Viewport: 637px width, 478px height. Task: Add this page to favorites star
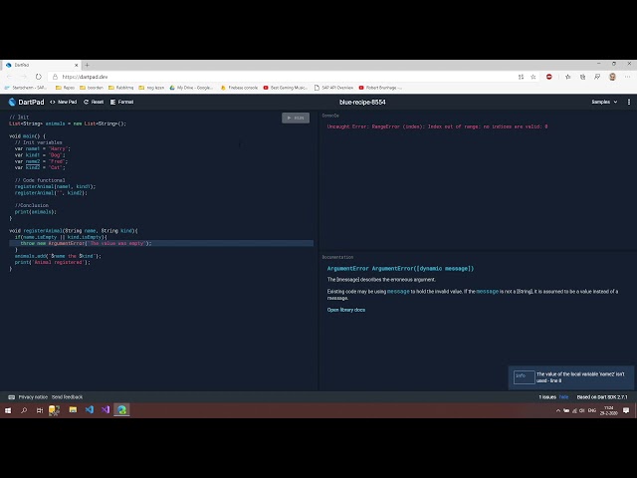[x=533, y=77]
